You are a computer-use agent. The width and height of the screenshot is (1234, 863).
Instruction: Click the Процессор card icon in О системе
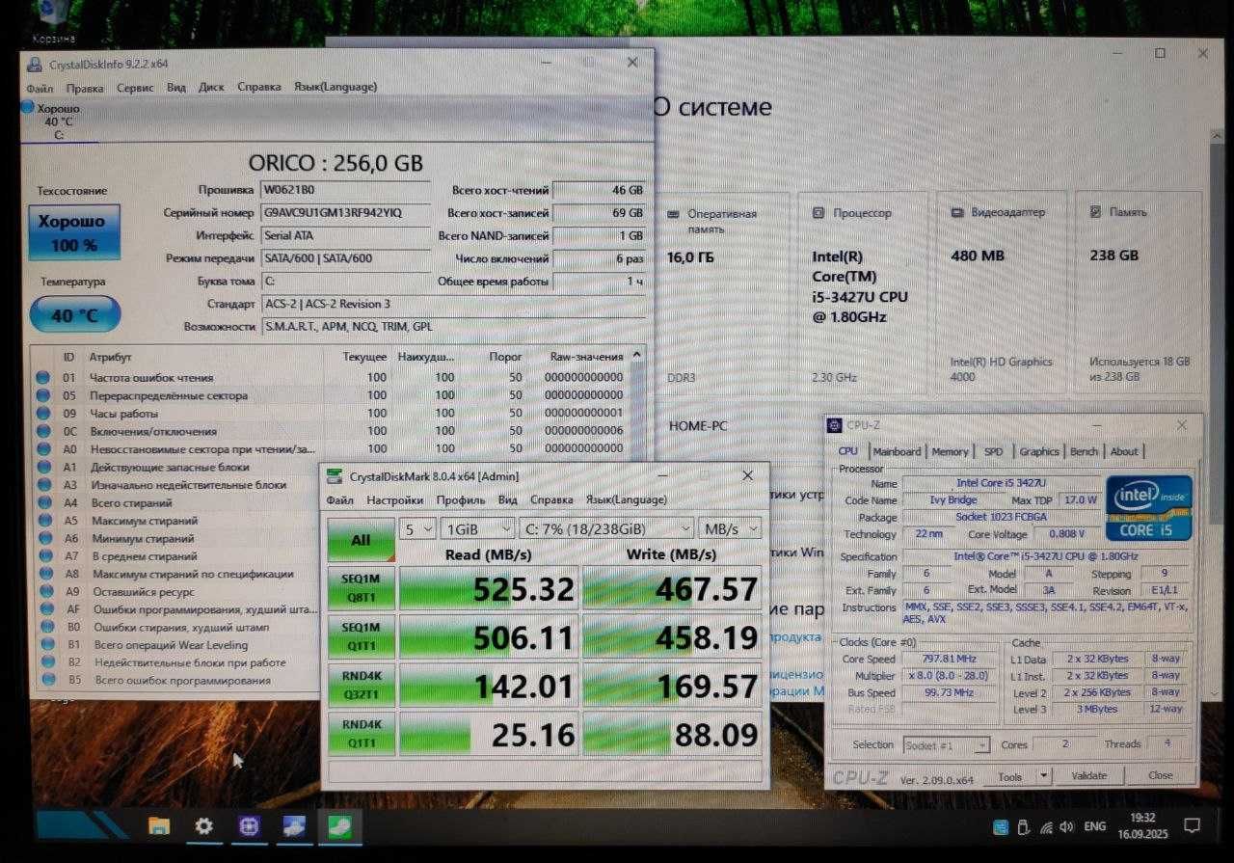818,212
